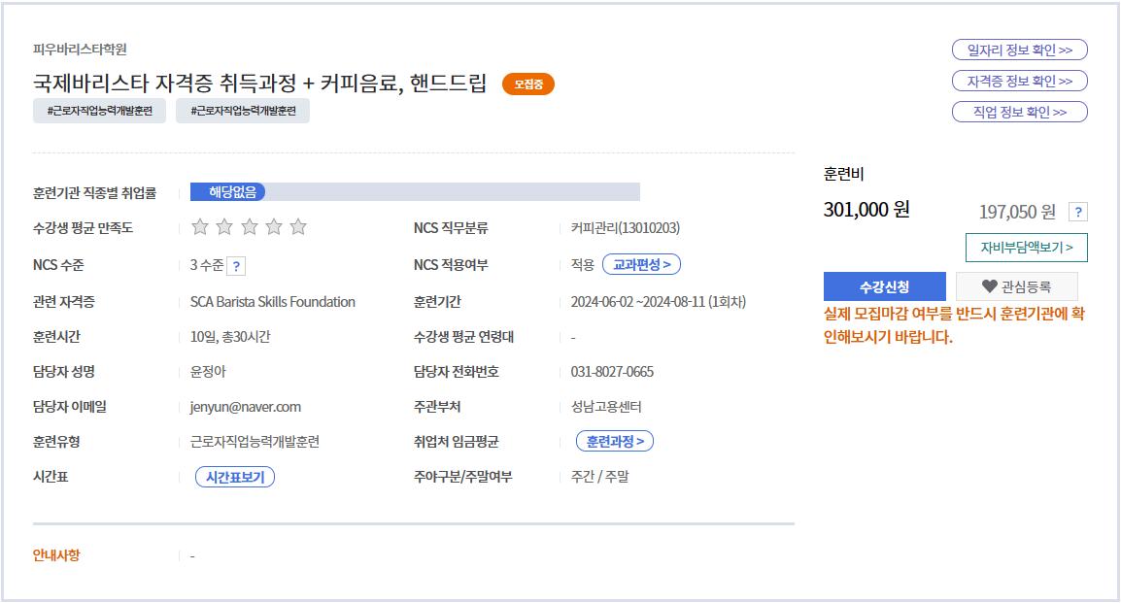1121x603 pixels.
Task: Click the question mark icon beside 197,050 원
Action: tap(1077, 213)
